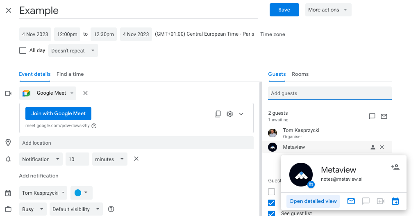Save the event
Viewport: 418px width, 216px height.
click(284, 10)
